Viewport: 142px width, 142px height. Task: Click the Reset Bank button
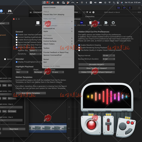click(14, 129)
